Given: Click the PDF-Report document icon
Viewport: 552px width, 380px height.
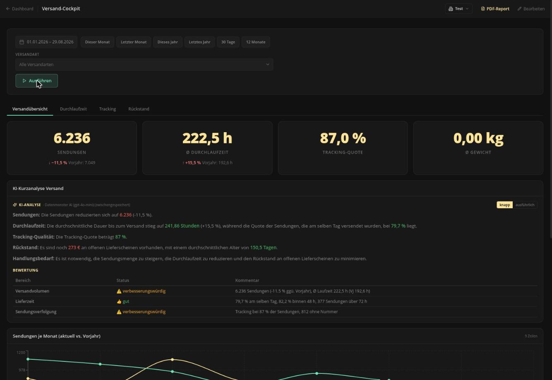Looking at the screenshot, I should tap(482, 9).
